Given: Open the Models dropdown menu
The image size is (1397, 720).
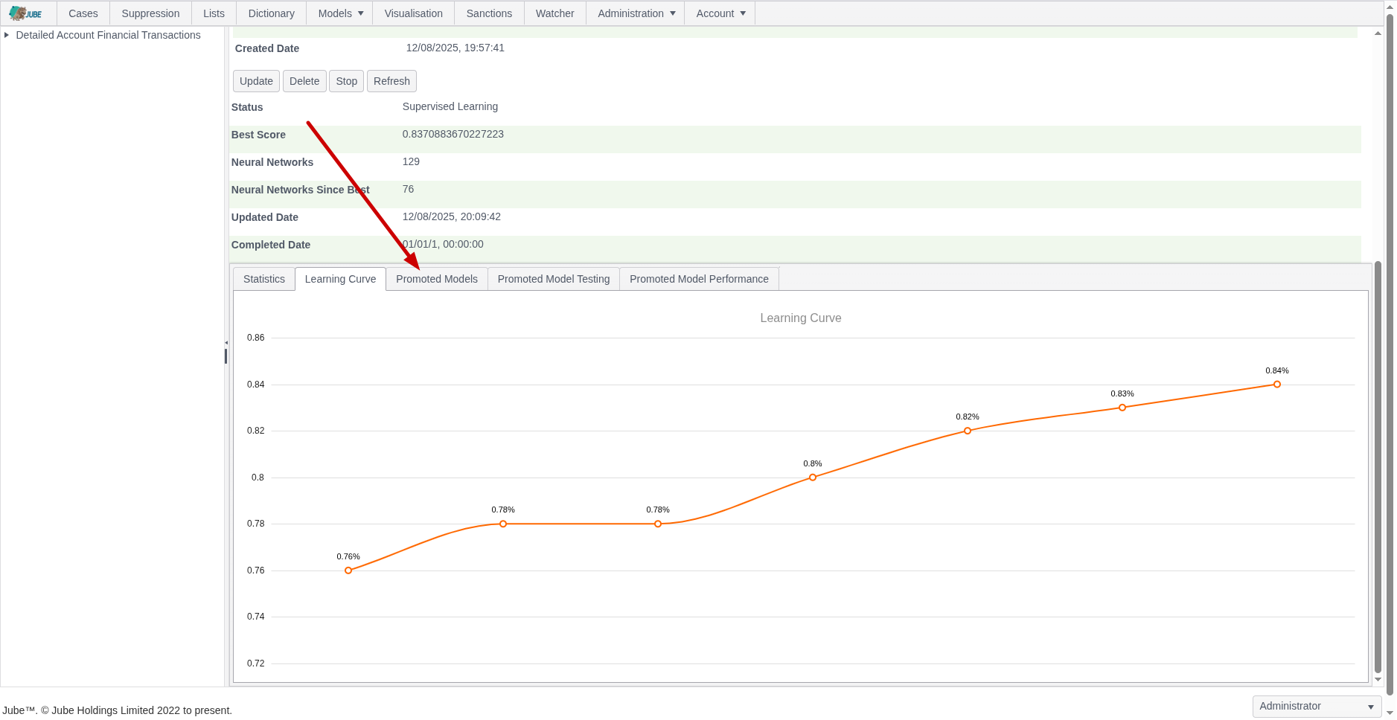Looking at the screenshot, I should click(341, 13).
